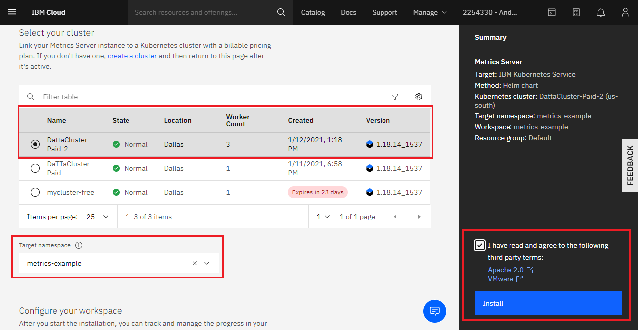Click the Apache 2.0 external link icon

[x=530, y=270]
